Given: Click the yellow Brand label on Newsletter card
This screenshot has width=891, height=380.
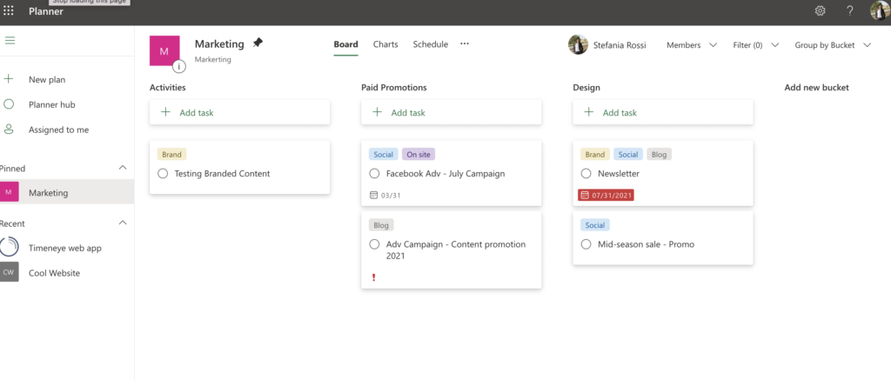Looking at the screenshot, I should [595, 154].
